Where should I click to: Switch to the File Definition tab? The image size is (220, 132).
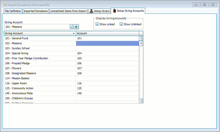click(13, 11)
